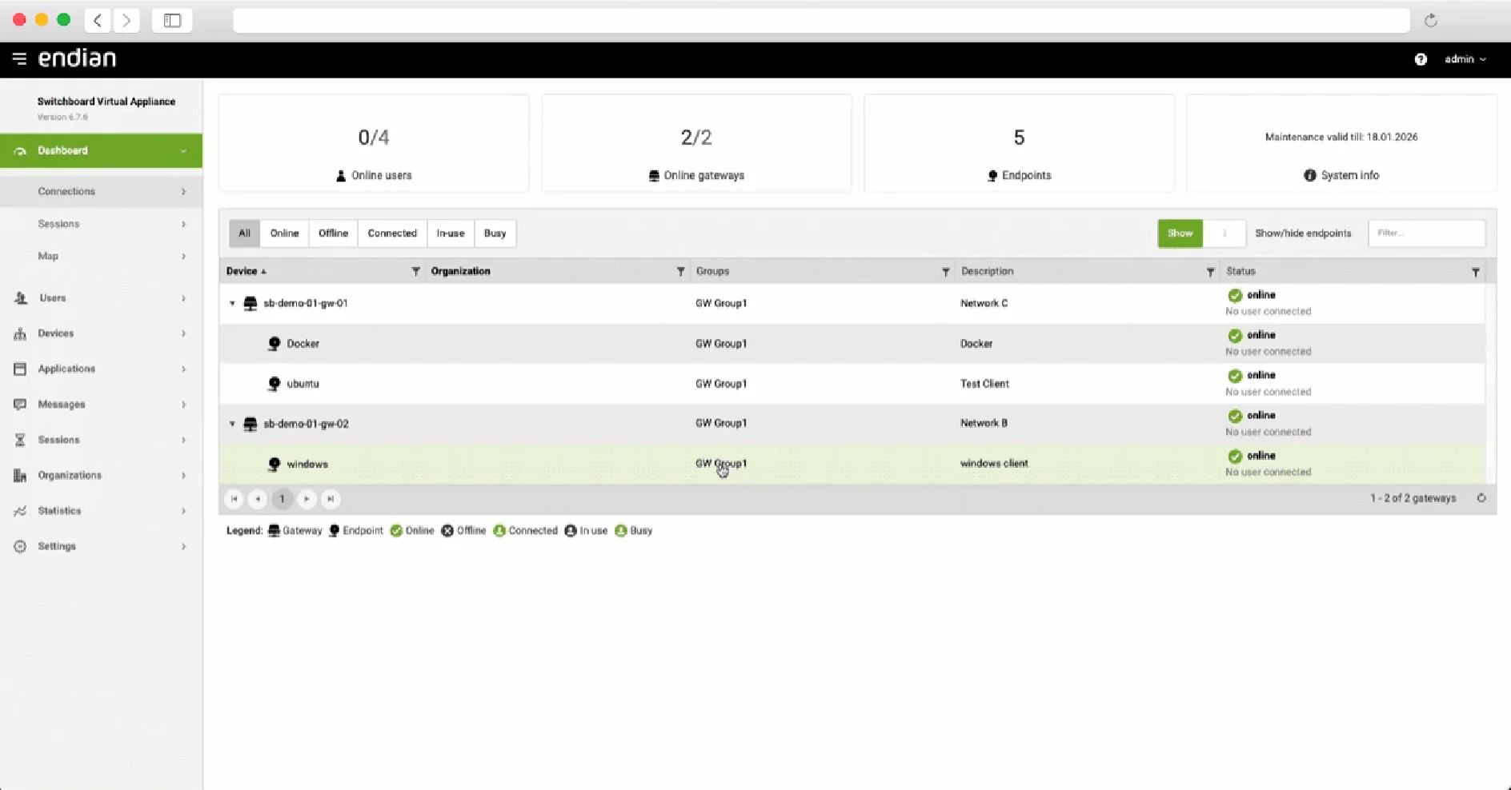The image size is (1511, 790).
Task: Open the Applications panel in sidebar
Action: coord(66,369)
